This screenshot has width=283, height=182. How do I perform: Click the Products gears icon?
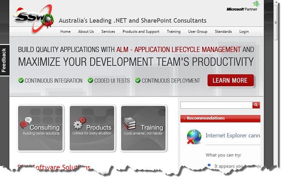80,123
